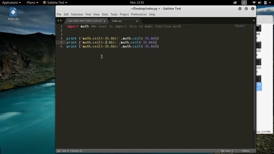Click Line 5, Column 21 status text
274x154 pixels.
(72, 151)
